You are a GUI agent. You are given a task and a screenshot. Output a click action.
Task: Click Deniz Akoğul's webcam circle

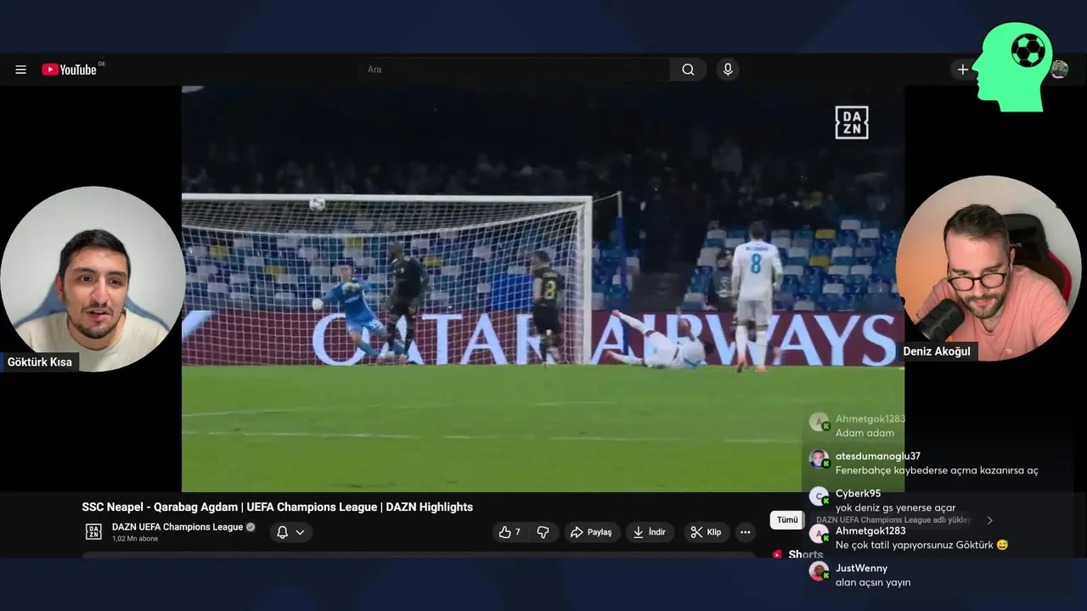(988, 268)
